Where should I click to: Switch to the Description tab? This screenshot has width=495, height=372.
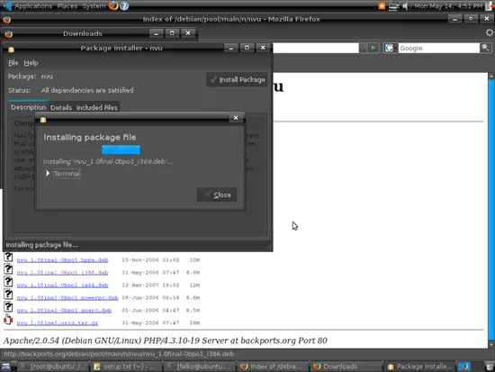pos(28,107)
